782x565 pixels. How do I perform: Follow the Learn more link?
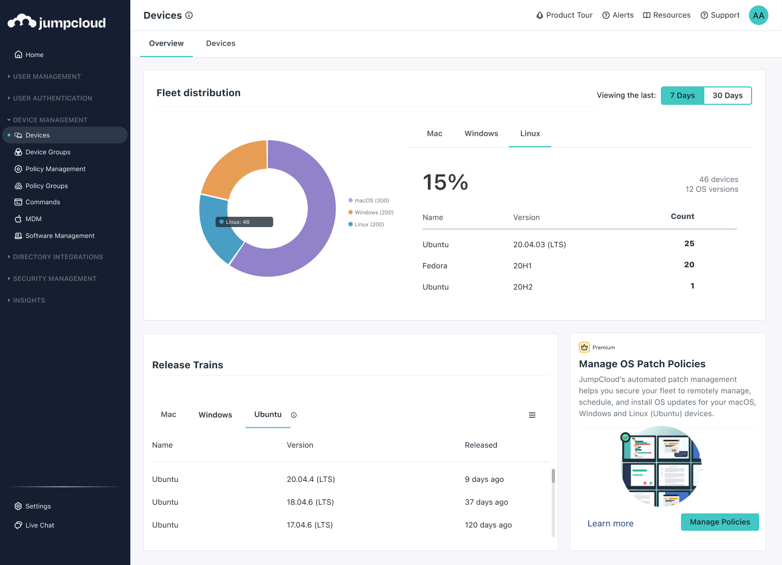tap(610, 524)
